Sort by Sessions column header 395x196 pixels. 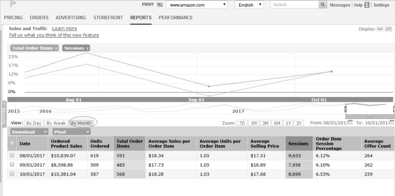click(x=299, y=144)
